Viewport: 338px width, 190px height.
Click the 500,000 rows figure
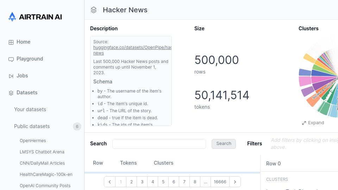pos(217,60)
